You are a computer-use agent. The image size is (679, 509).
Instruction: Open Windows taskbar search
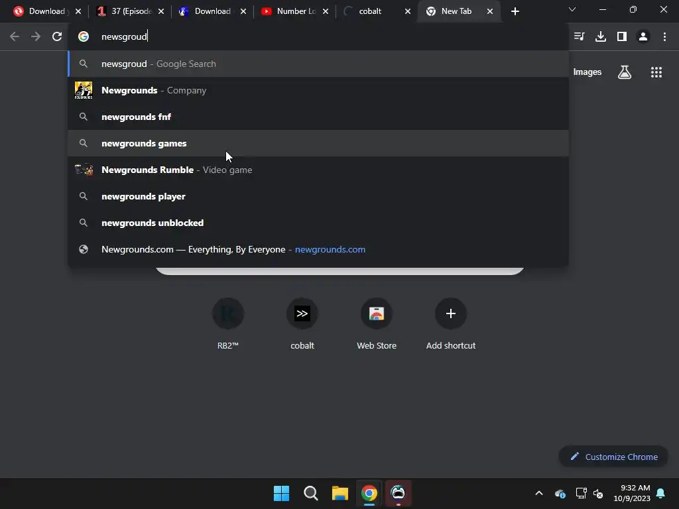coord(310,493)
